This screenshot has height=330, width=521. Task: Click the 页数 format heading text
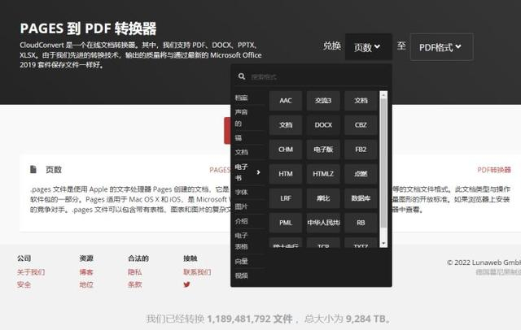[x=54, y=170]
